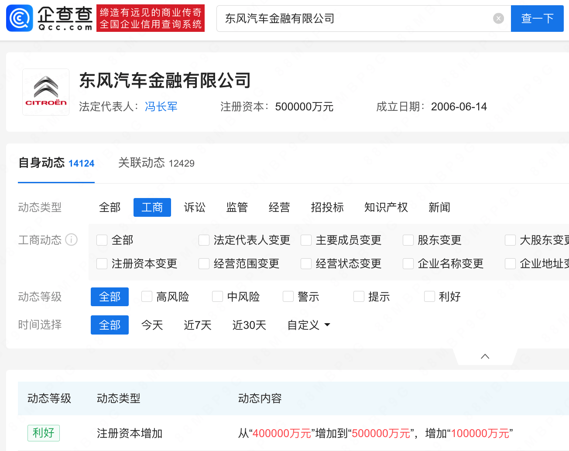Enable the 利好 level checkbox

tap(429, 297)
